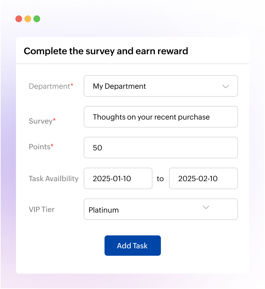Image resolution: width=265 pixels, height=289 pixels.
Task: Click the survey text about recent purchase
Action: (x=151, y=117)
